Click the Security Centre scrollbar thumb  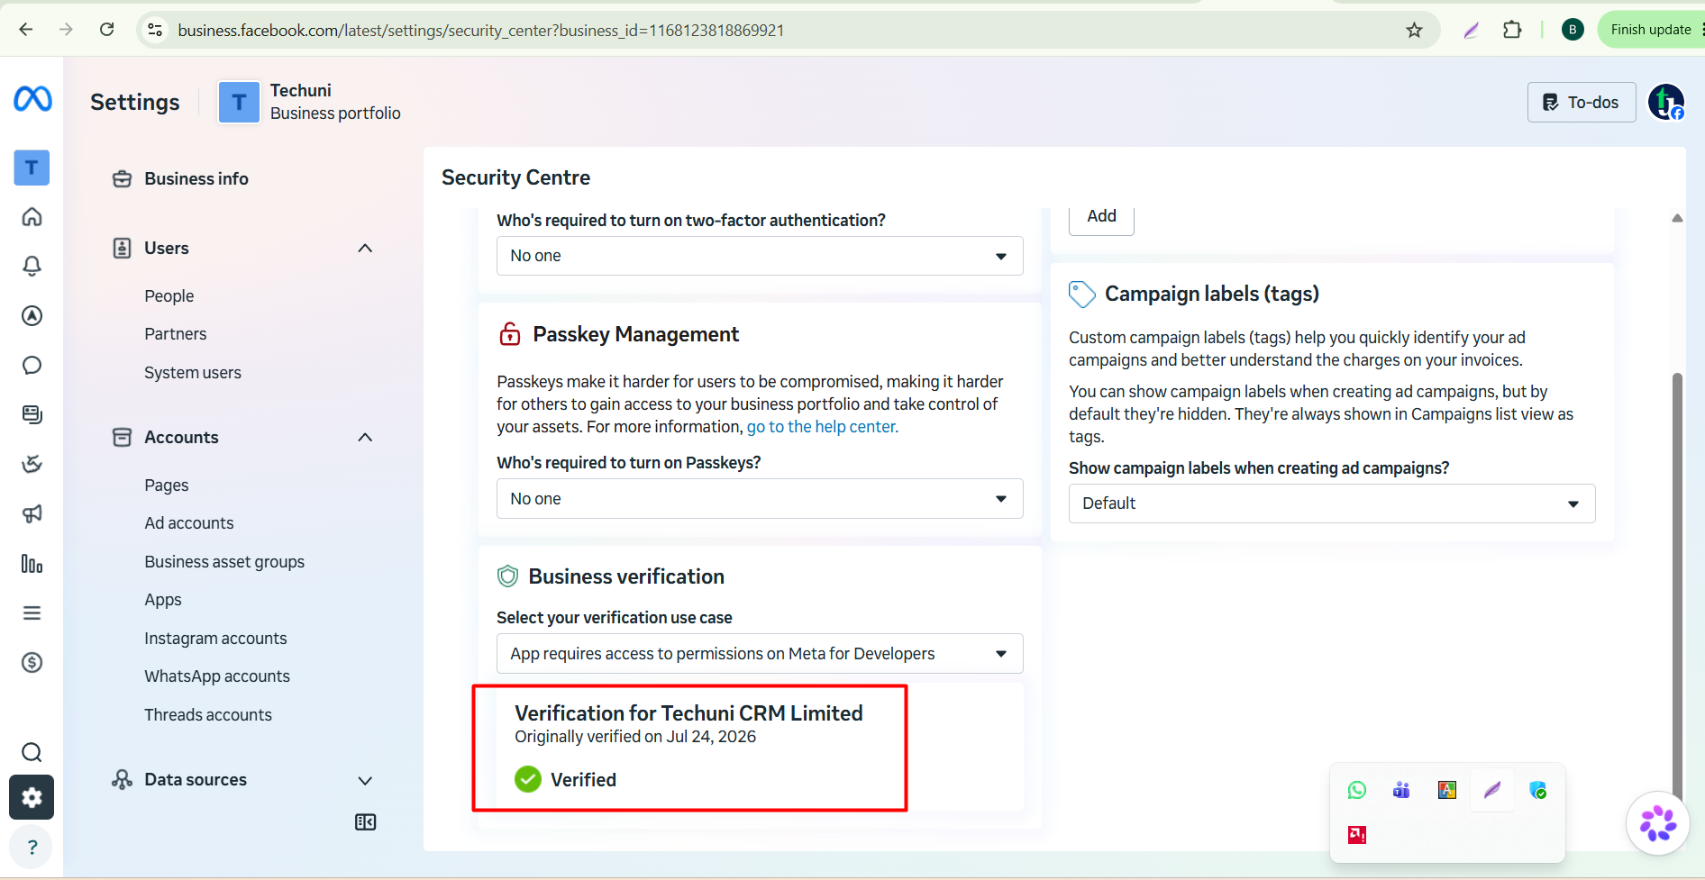(x=1677, y=585)
